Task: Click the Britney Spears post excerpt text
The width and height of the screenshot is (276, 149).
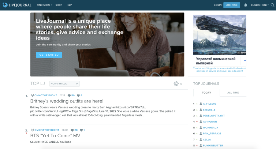Action: pyautogui.click(x=103, y=111)
